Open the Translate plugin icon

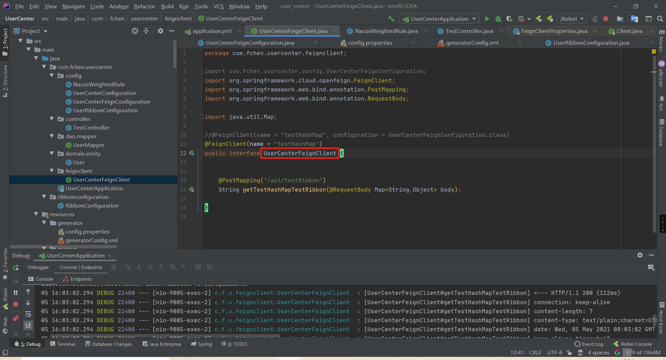(634, 19)
